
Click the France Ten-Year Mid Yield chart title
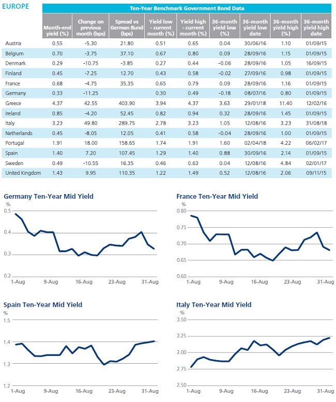click(x=217, y=197)
